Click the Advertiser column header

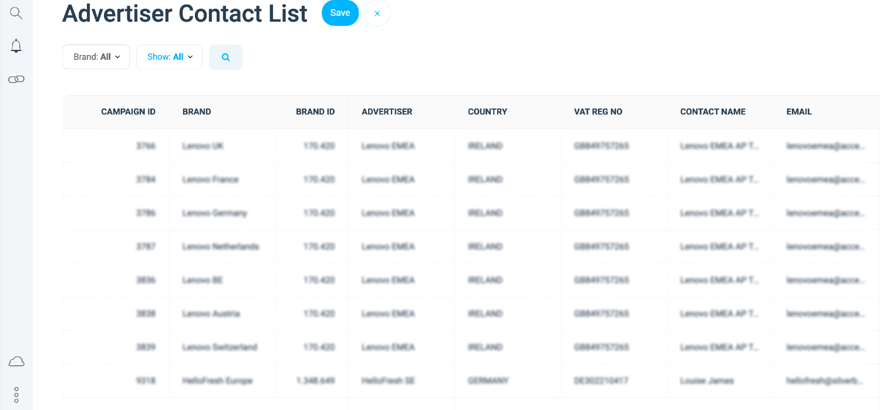tap(387, 111)
